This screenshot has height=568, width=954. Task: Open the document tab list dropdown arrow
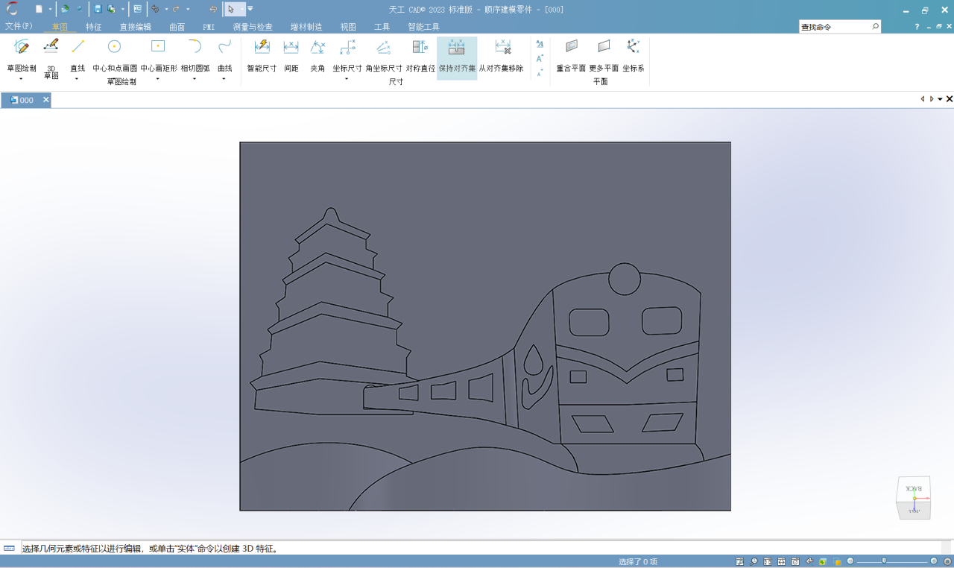tap(941, 99)
